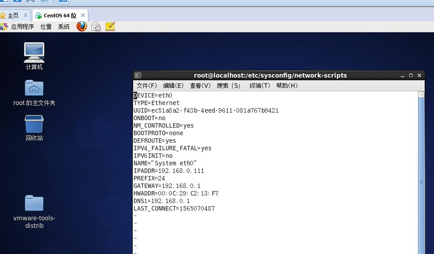Open the 应用程序 panel menu
This screenshot has height=254, width=434.
22,27
